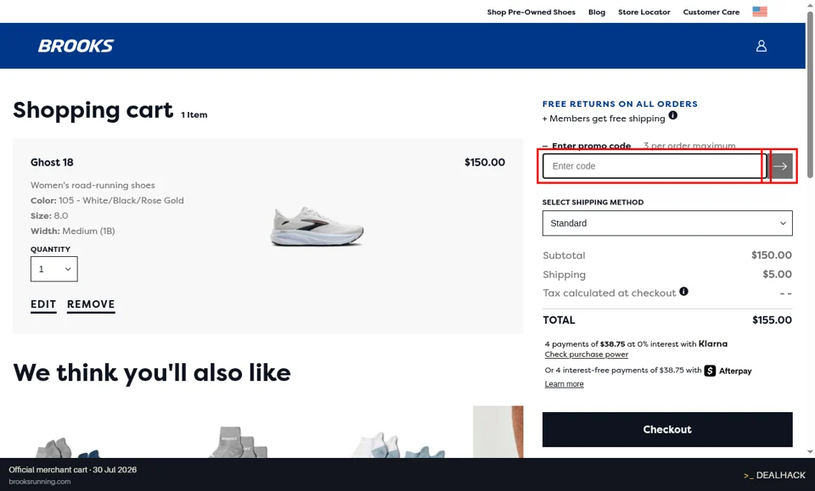This screenshot has width=815, height=491.
Task: Click the Shipping cost $5.00
Action: point(777,275)
